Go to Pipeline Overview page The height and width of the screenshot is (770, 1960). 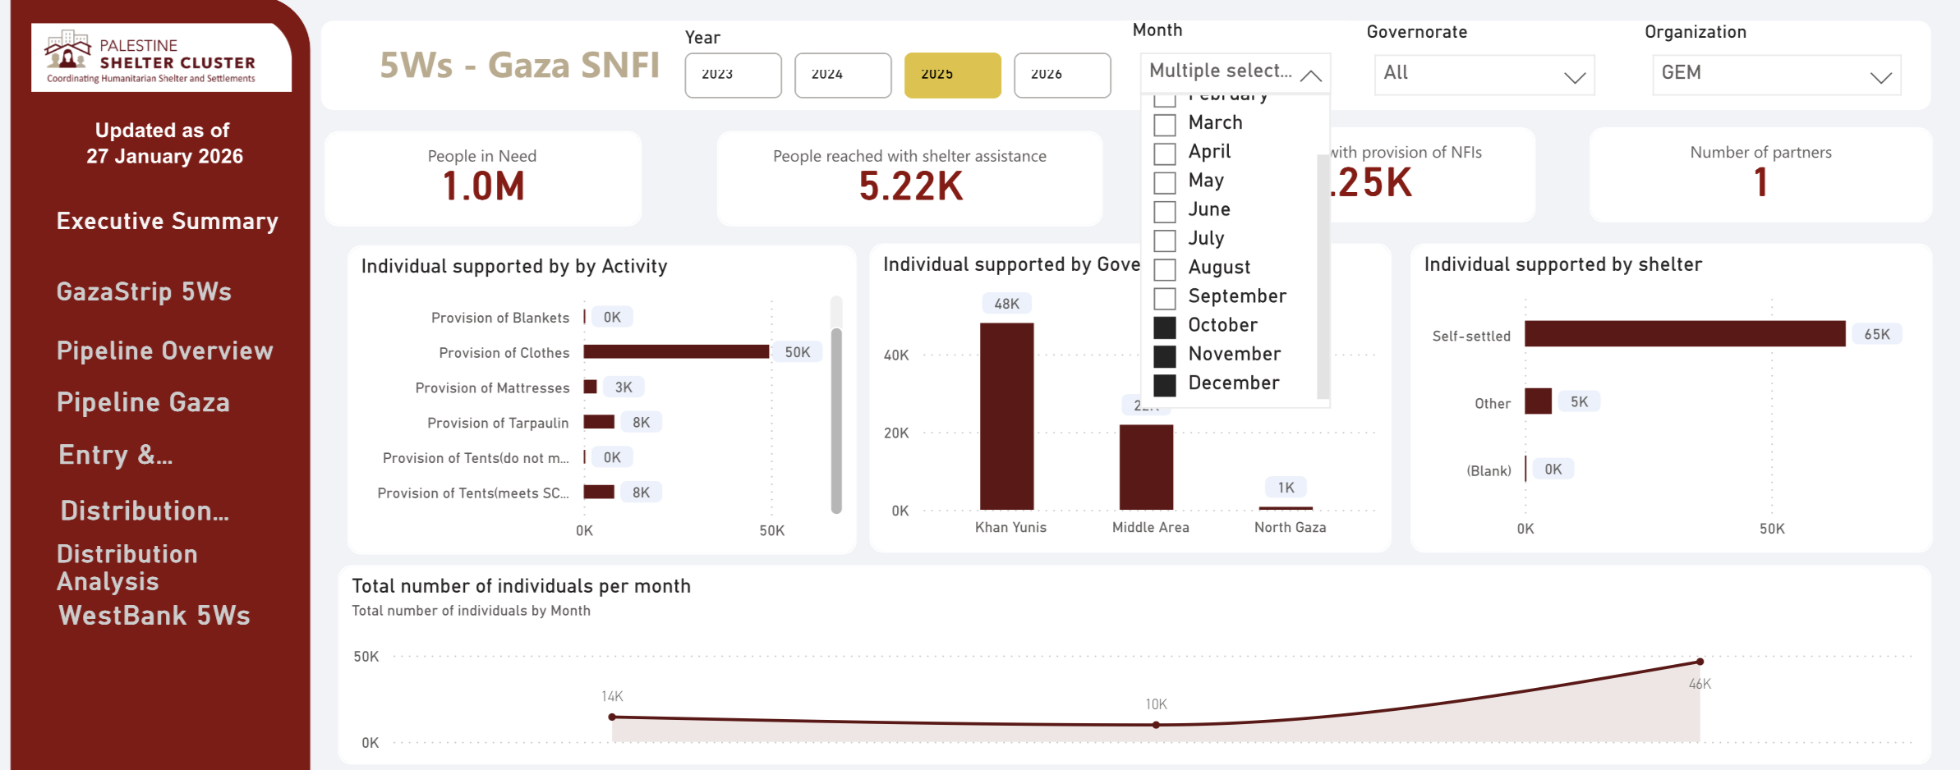pyautogui.click(x=164, y=351)
